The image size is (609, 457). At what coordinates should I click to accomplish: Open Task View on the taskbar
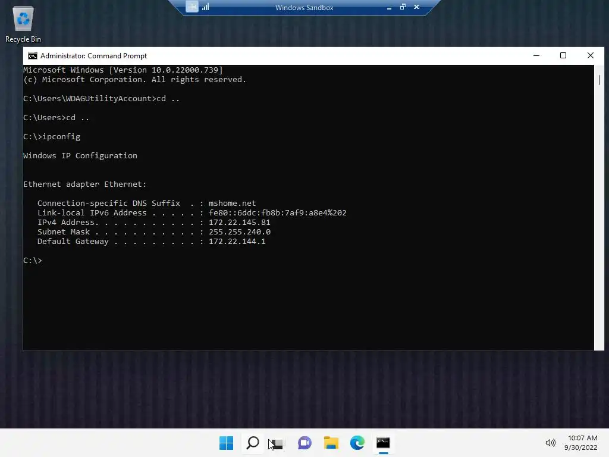[278, 443]
